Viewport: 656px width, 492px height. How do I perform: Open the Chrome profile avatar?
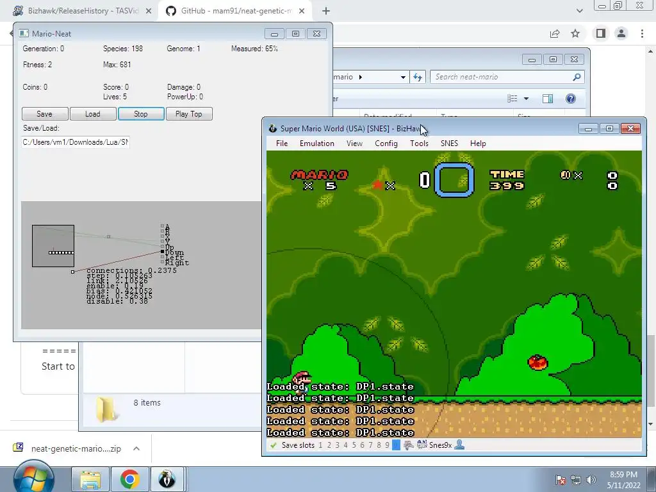click(x=621, y=33)
